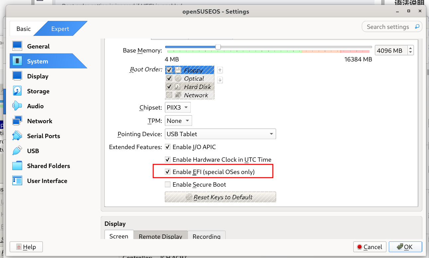Open the General settings icon
The image size is (429, 258).
click(x=17, y=46)
